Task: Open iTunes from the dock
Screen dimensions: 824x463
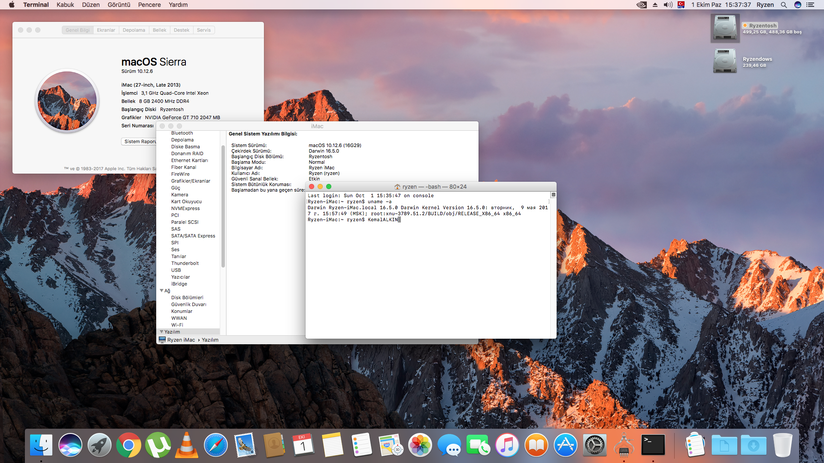Action: [507, 445]
